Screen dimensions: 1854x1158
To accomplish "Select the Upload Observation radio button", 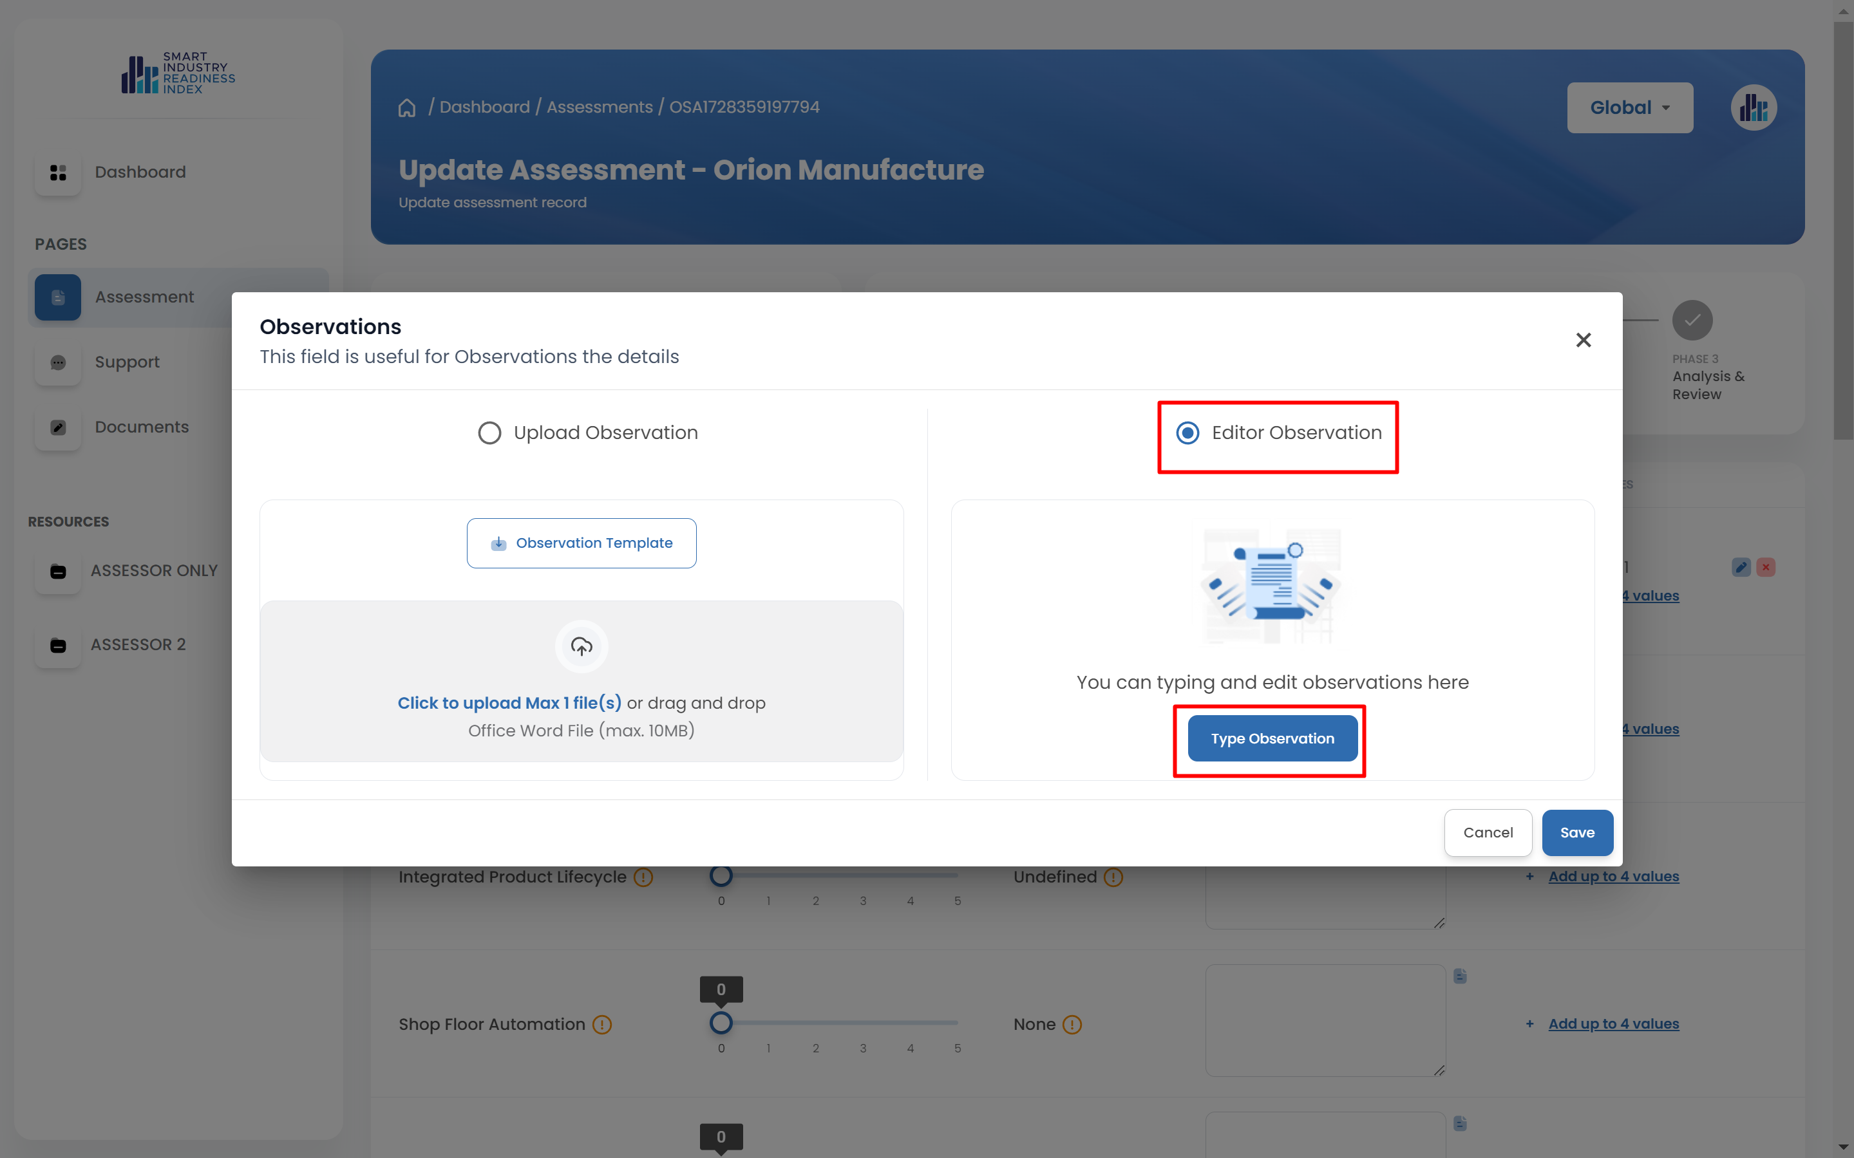I will [x=489, y=433].
